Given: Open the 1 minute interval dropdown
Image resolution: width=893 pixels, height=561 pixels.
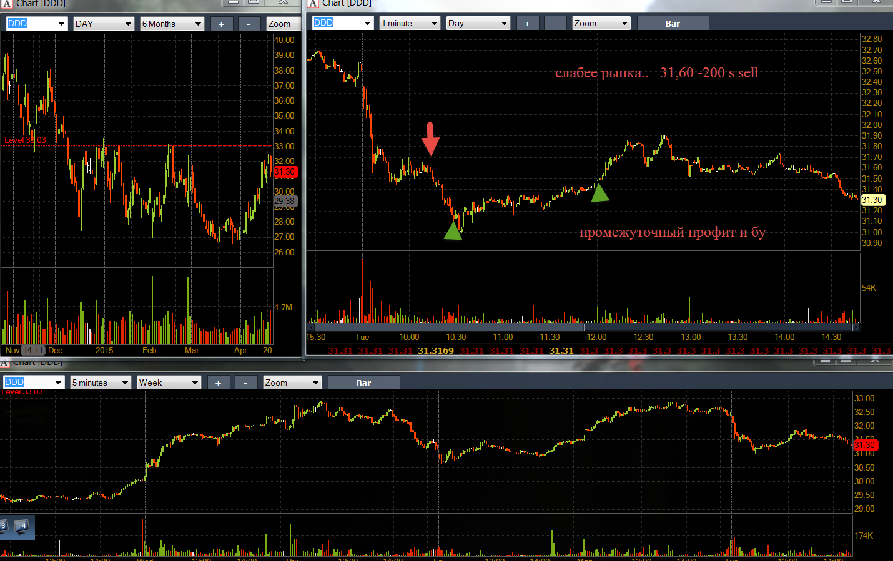Looking at the screenshot, I should pyautogui.click(x=410, y=23).
